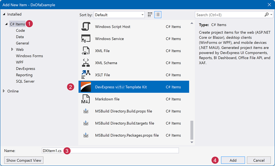
Task: Select the Data category
Action: pyautogui.click(x=20, y=37)
